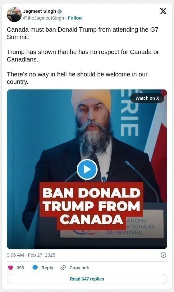Open Jagmeet Singh's profile avatar
This screenshot has width=174, height=292.
[14, 15]
